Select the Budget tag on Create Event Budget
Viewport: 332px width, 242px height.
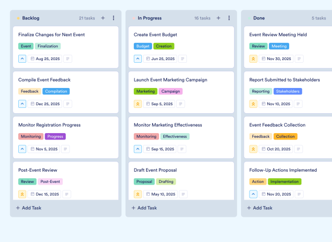click(x=143, y=46)
